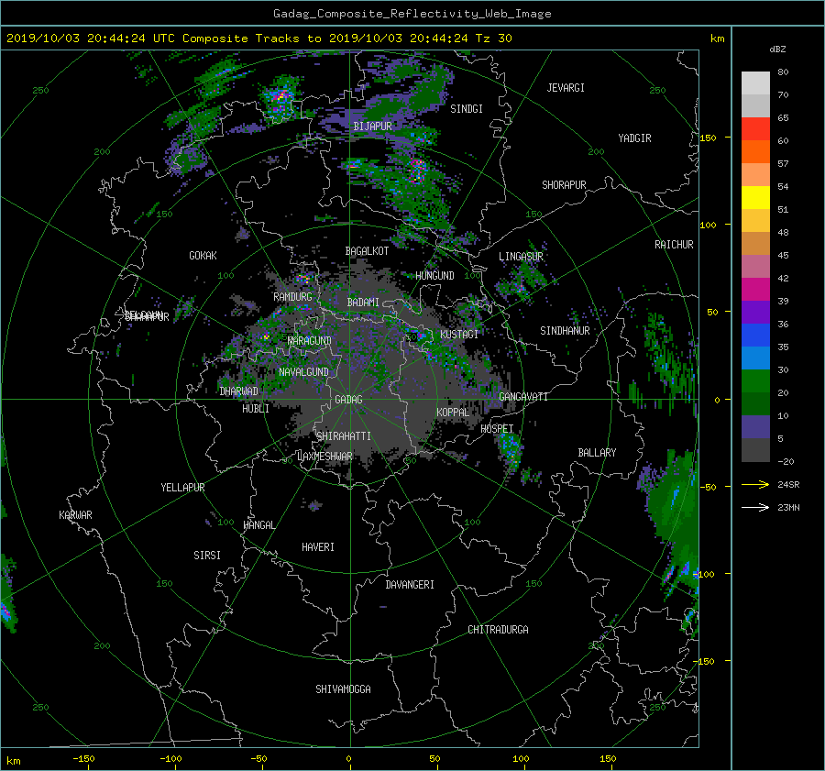The width and height of the screenshot is (825, 771).
Task: Click the SHIVAMOGGA city label
Action: (x=343, y=689)
